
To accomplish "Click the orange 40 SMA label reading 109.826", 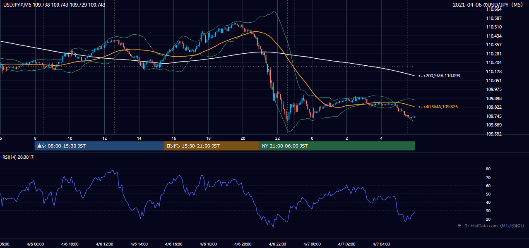I will pyautogui.click(x=438, y=107).
